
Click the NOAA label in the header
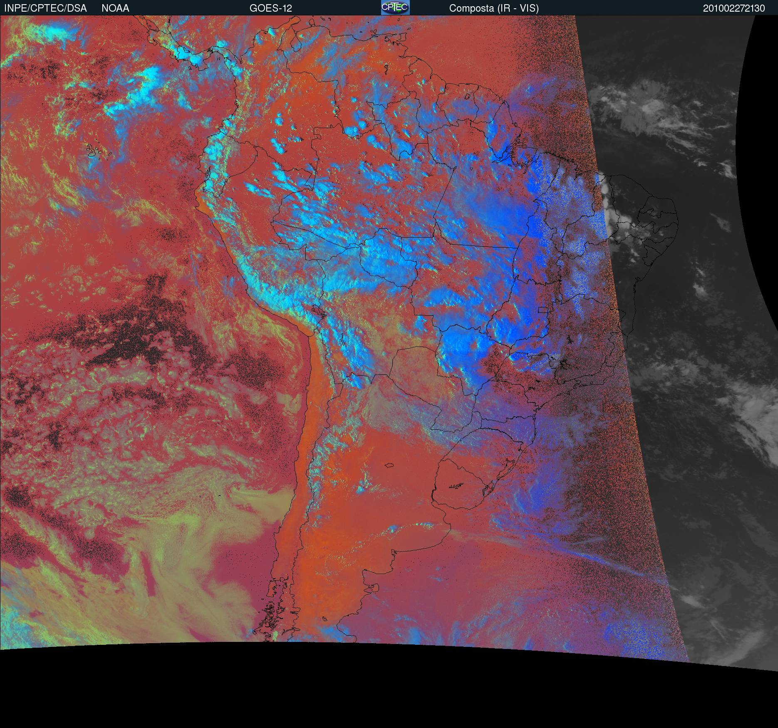point(115,8)
